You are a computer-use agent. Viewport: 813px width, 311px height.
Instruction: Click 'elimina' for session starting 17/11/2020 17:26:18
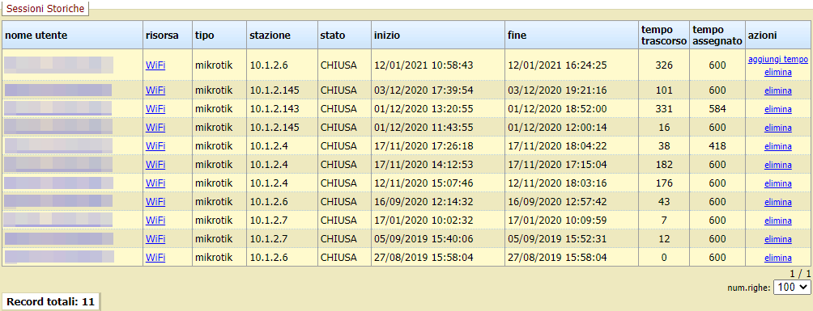click(x=777, y=146)
